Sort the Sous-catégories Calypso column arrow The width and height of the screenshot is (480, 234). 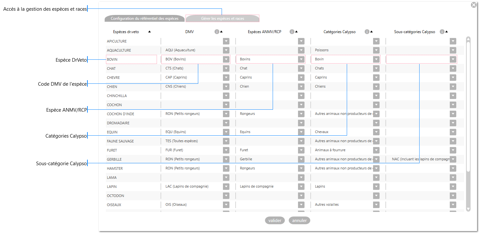(447, 32)
